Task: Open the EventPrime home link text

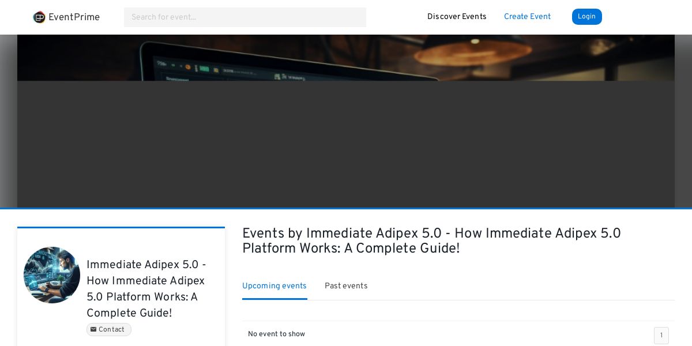Action: point(74,17)
